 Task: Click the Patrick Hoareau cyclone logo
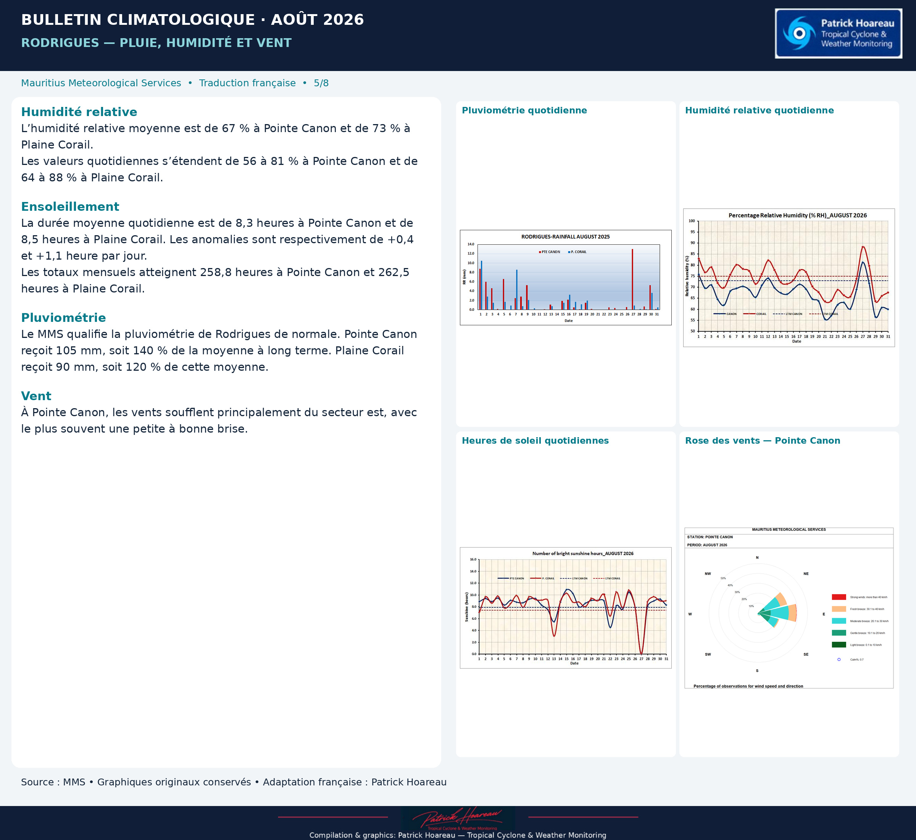pyautogui.click(x=838, y=34)
